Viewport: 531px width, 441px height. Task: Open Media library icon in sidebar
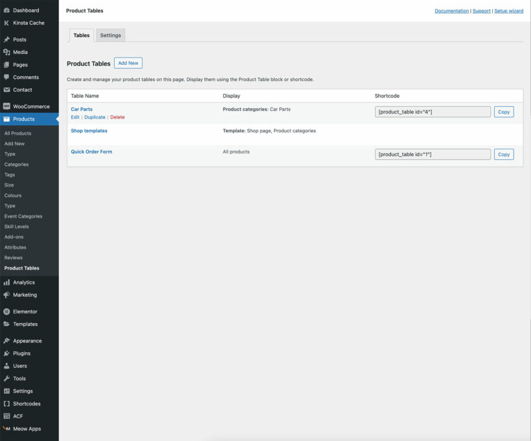click(6, 52)
